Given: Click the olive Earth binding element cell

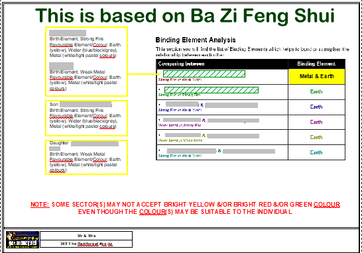Looking at the screenshot, I should click(316, 137).
